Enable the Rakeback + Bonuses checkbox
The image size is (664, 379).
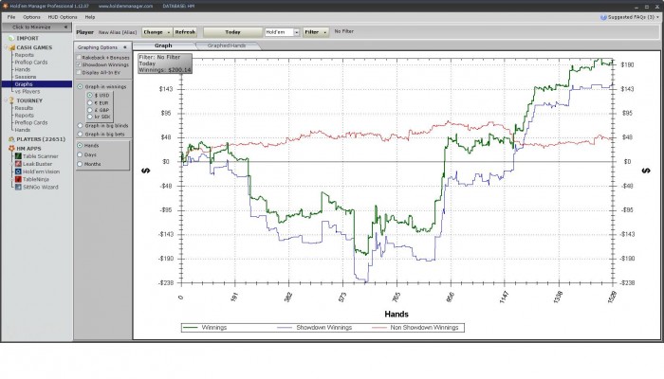coord(79,57)
